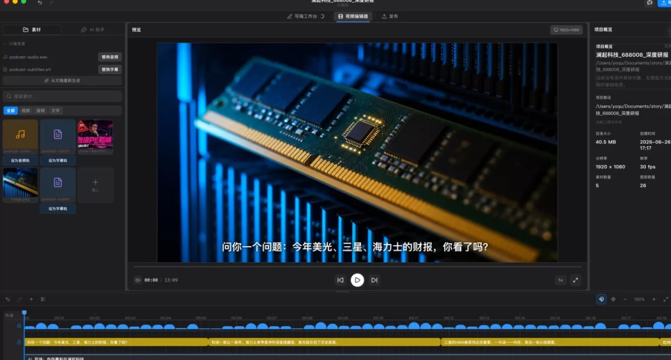The image size is (671, 360).
Task: Click the 导入 plus tile
Action: click(x=95, y=185)
